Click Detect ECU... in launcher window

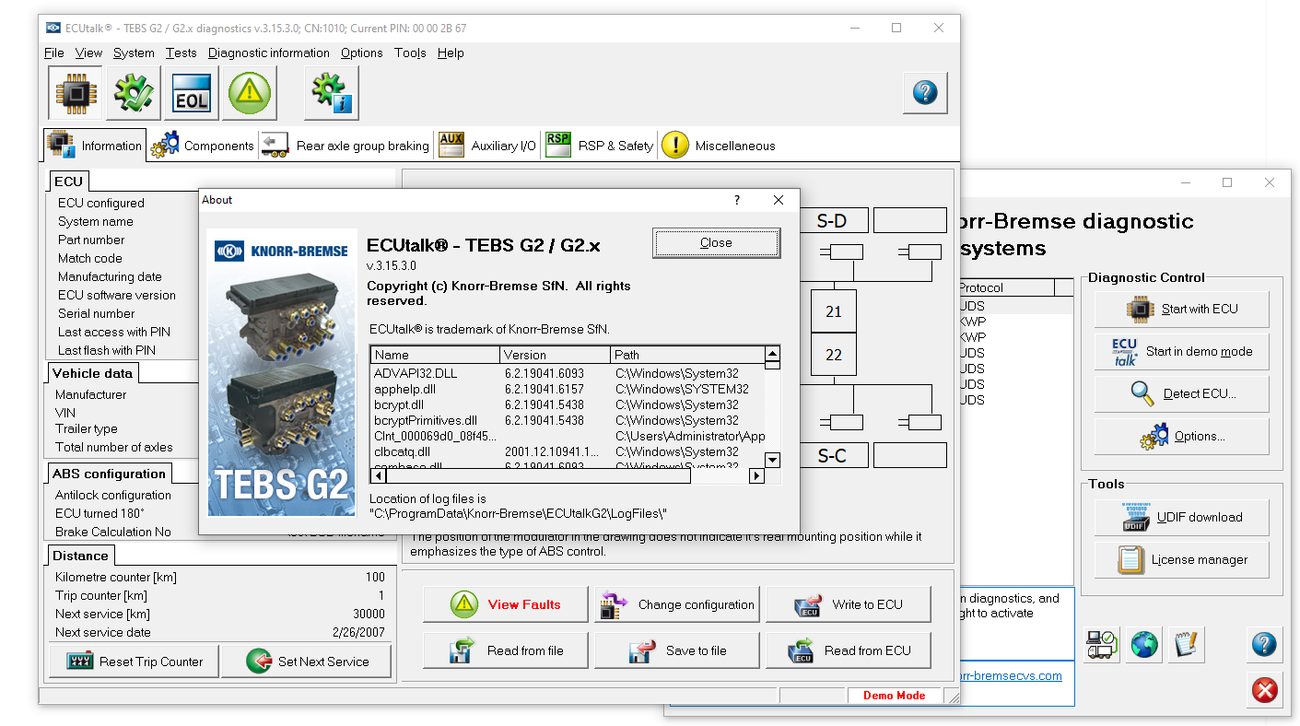[1181, 393]
